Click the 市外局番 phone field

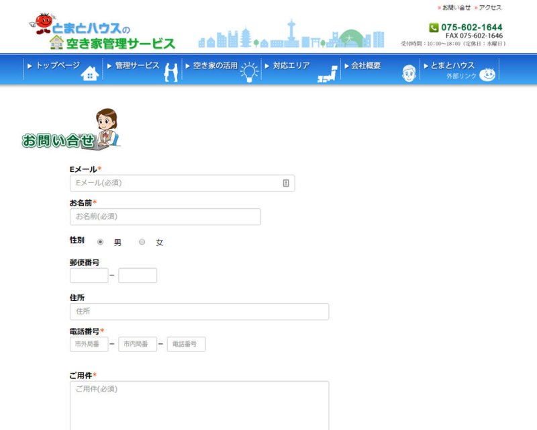[89, 344]
